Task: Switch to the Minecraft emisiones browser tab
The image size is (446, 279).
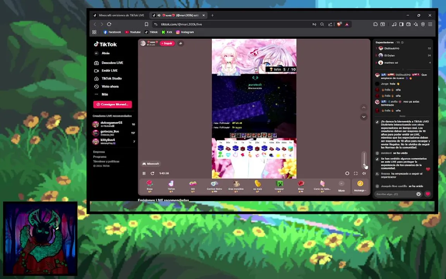Action: click(119, 15)
